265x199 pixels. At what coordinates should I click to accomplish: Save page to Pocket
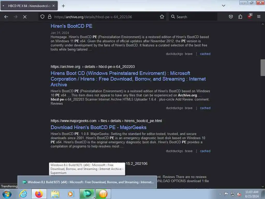[231, 17]
